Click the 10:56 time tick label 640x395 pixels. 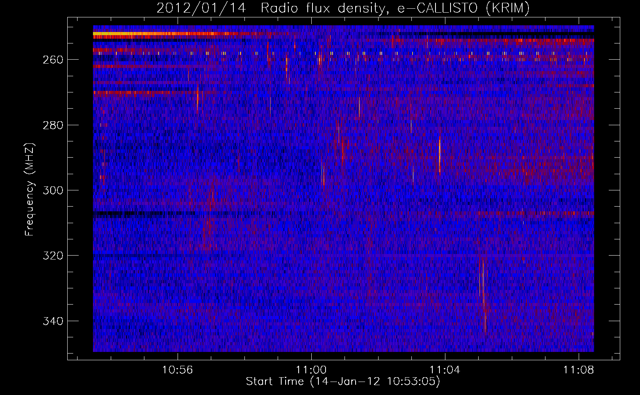click(178, 370)
